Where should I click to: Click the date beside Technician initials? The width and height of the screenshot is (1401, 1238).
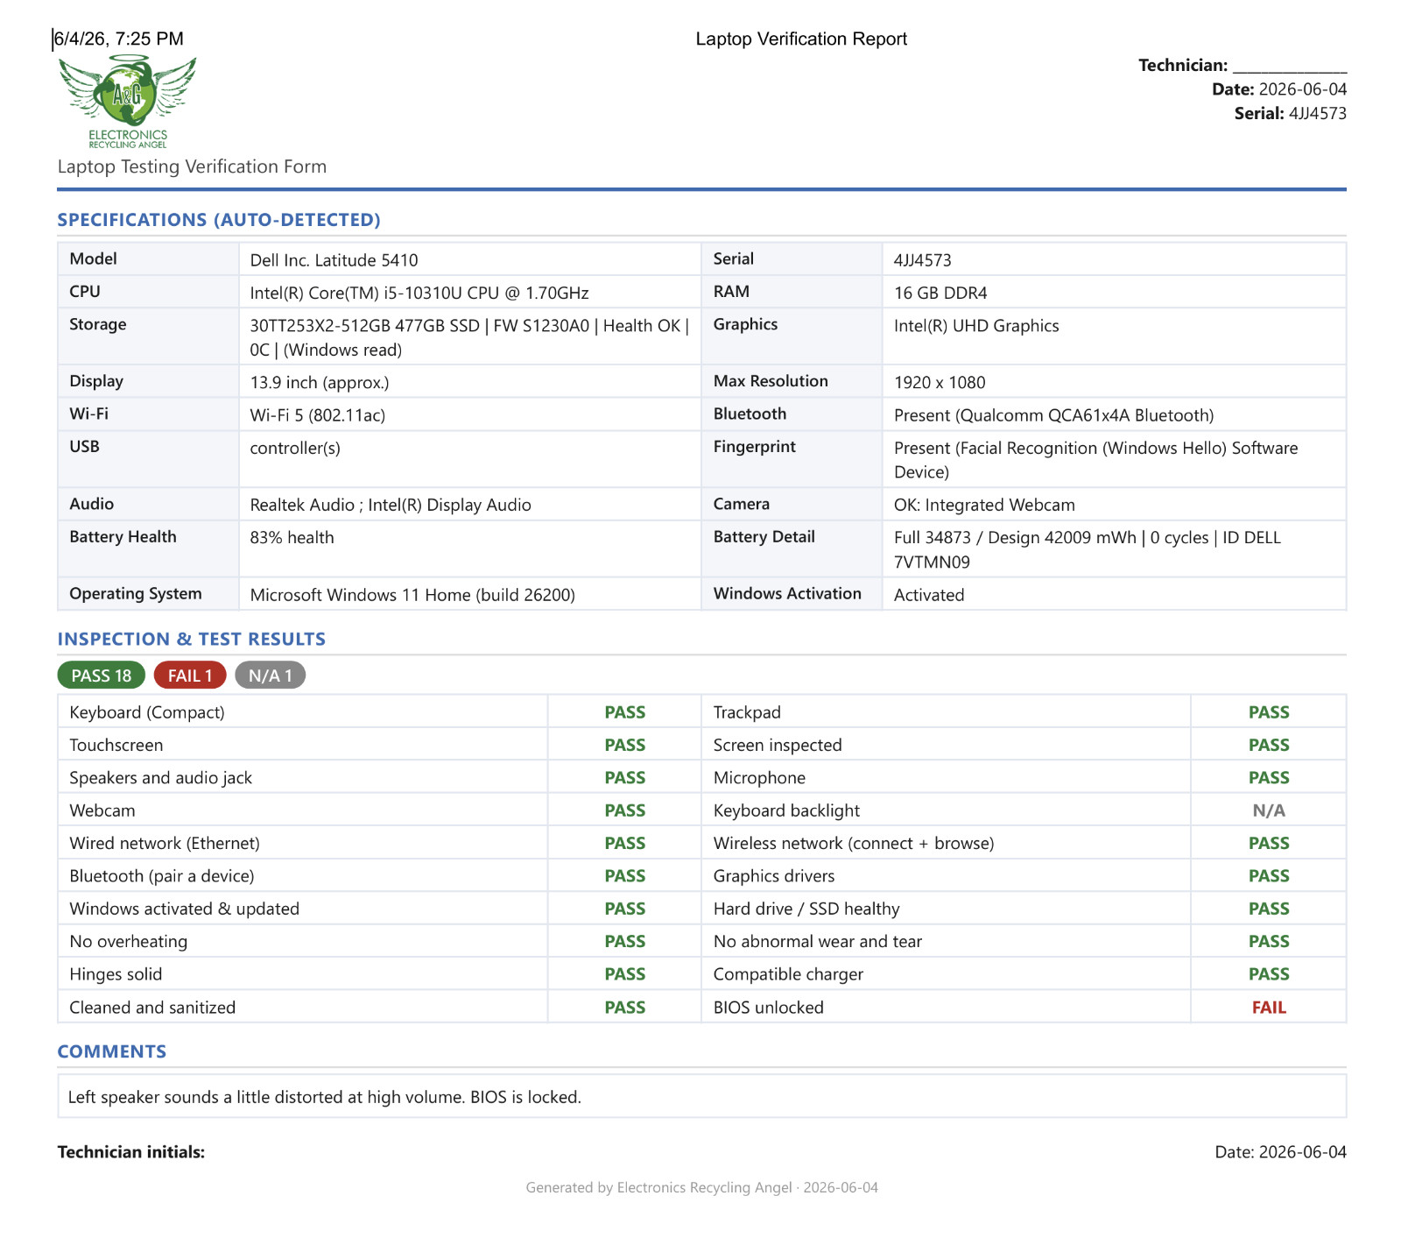pyautogui.click(x=1281, y=1152)
